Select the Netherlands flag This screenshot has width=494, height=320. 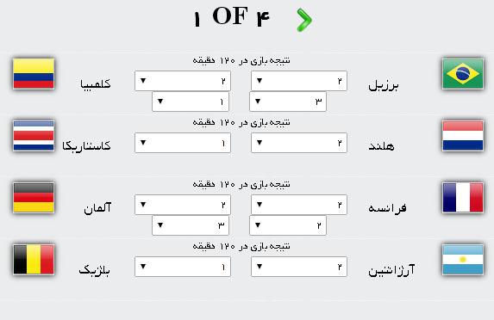pos(463,136)
